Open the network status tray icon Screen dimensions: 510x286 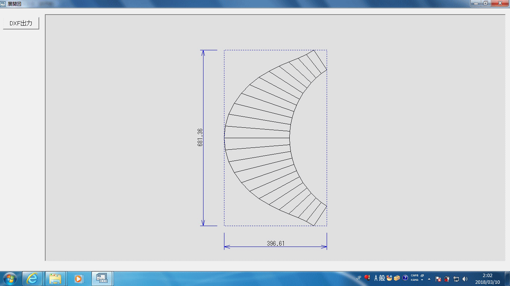tap(456, 279)
